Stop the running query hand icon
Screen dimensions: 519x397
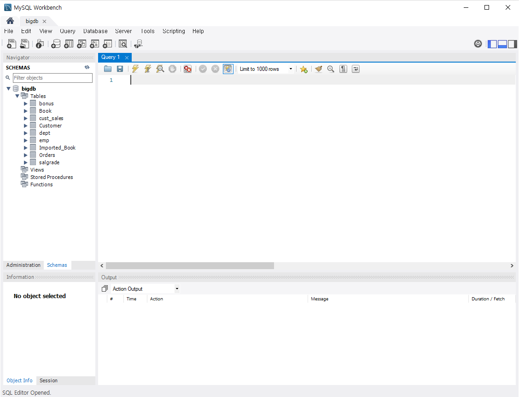tap(172, 69)
